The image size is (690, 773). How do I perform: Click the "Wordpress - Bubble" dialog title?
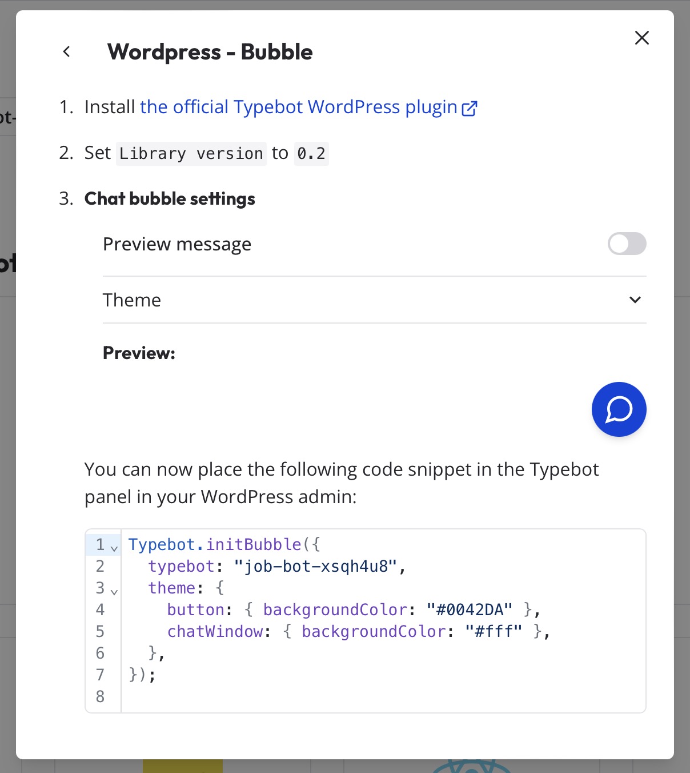pyautogui.click(x=210, y=51)
